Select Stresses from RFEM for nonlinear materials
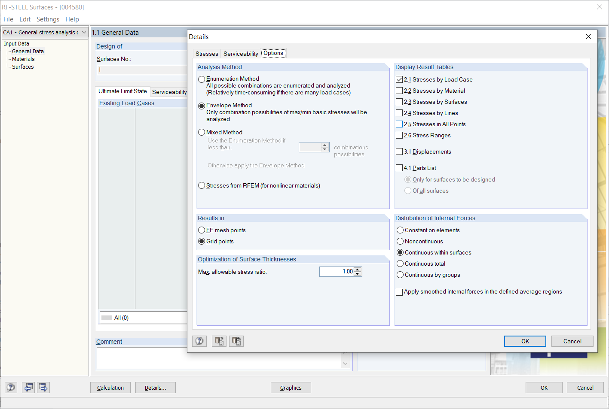The width and height of the screenshot is (609, 409). (202, 185)
